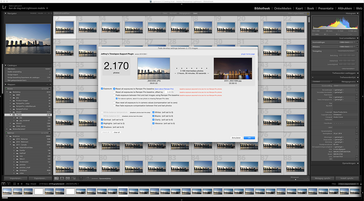Switch to the Afdrukken module

pos(345,8)
